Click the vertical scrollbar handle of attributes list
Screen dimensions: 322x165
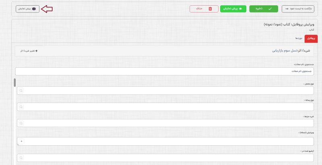click(x=14, y=83)
